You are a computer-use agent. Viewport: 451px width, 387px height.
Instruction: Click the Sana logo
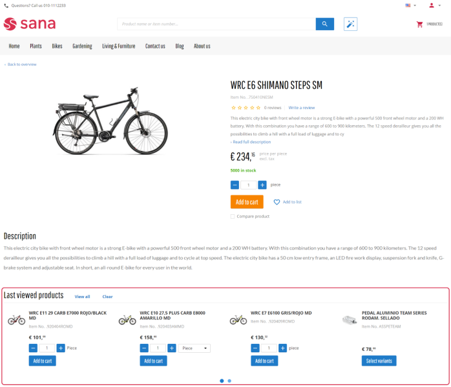click(30, 25)
